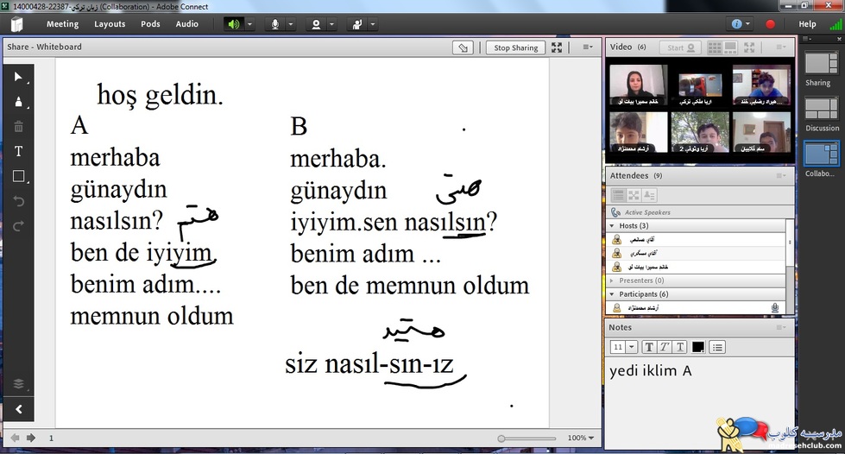
Task: Activate the whiteboard Text tool
Action: (x=18, y=152)
